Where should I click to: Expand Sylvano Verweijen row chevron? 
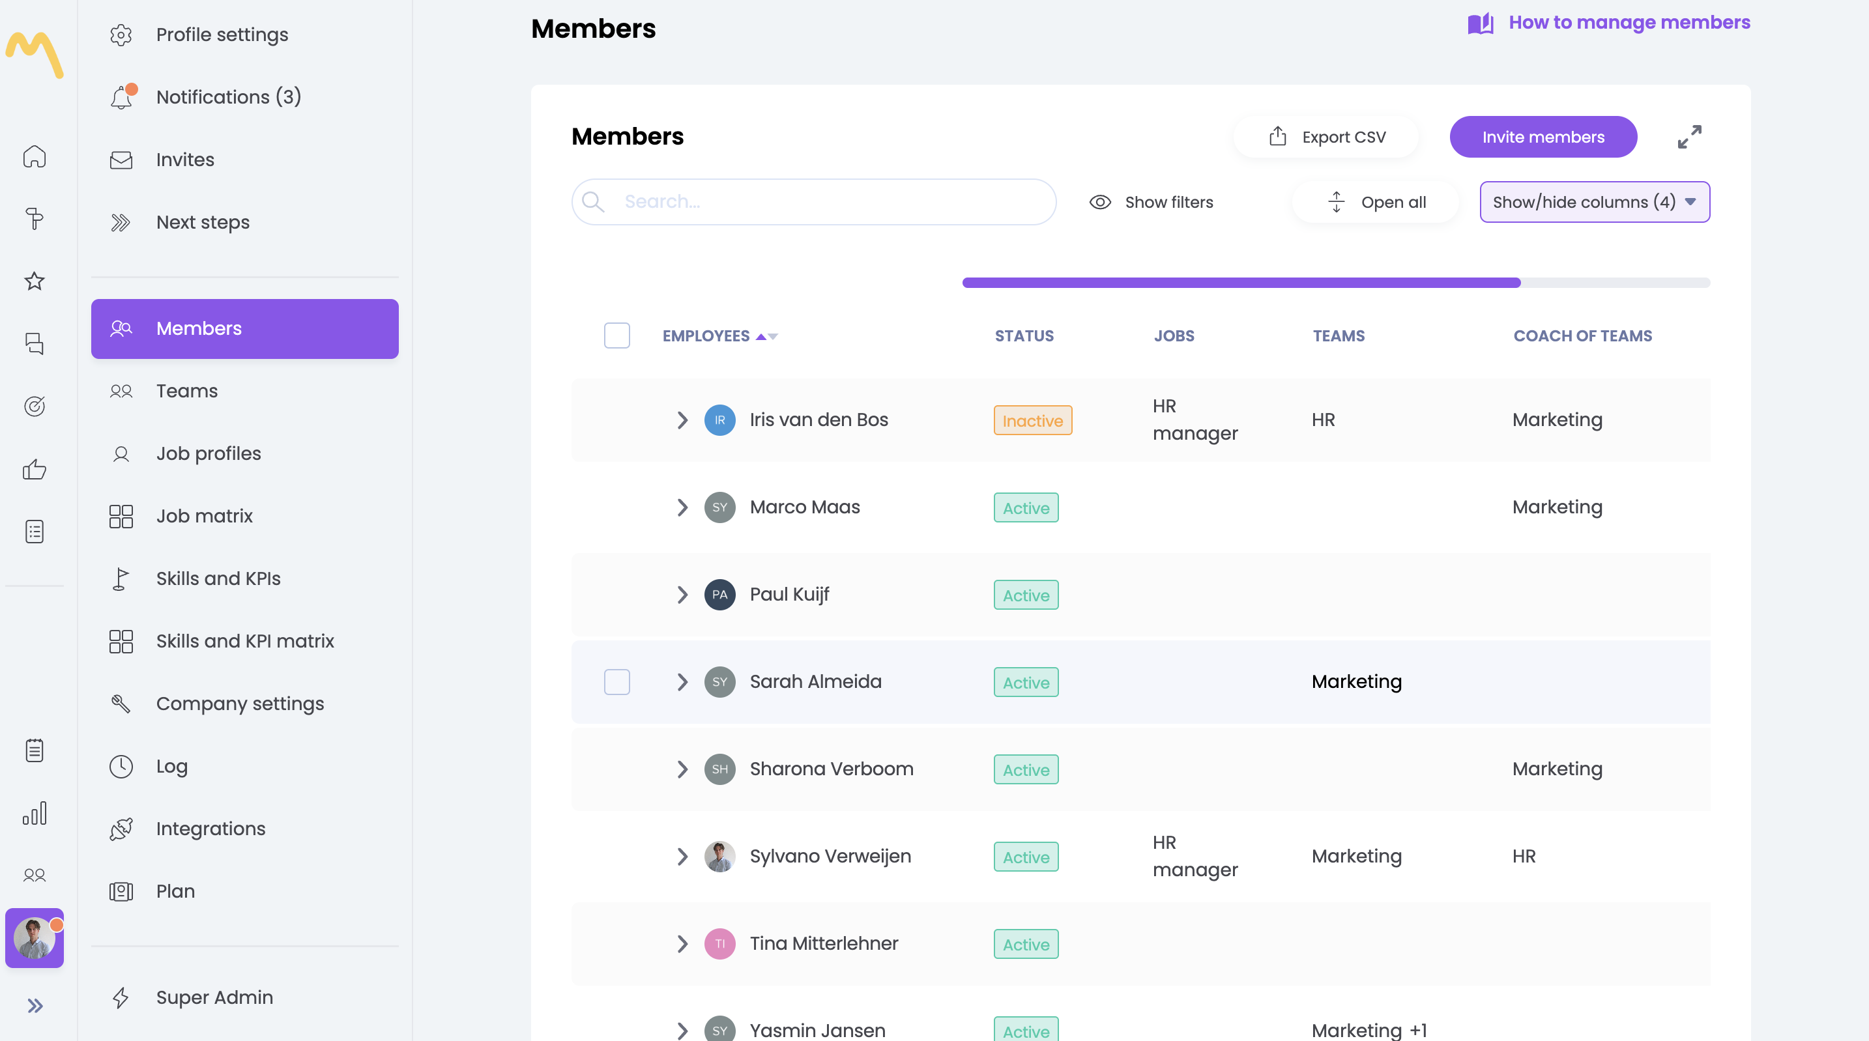click(x=681, y=856)
